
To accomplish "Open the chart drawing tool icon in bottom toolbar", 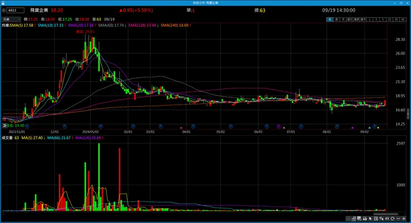I will [x=354, y=219].
